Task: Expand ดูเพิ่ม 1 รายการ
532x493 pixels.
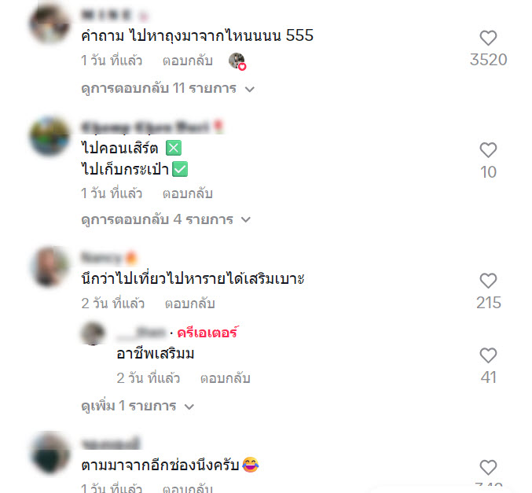Action: point(138,406)
